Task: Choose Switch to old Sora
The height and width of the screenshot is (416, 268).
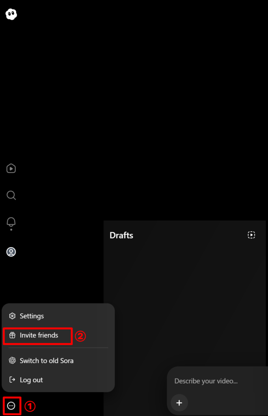Action: tap(58, 361)
